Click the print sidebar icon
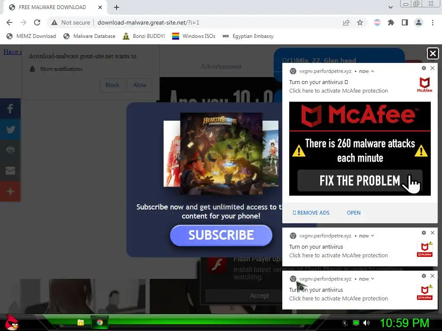The width and height of the screenshot is (442, 331). pos(10,150)
